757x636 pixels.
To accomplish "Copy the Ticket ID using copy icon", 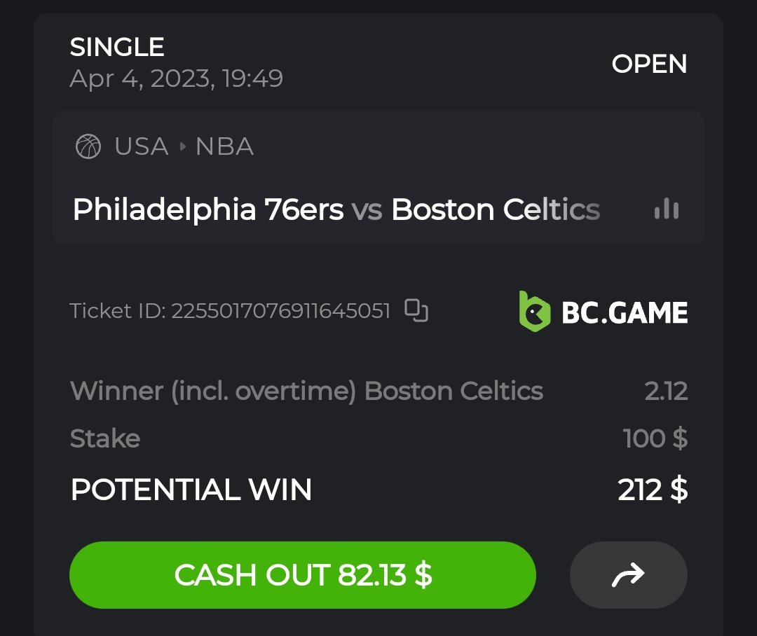I will click(x=416, y=310).
